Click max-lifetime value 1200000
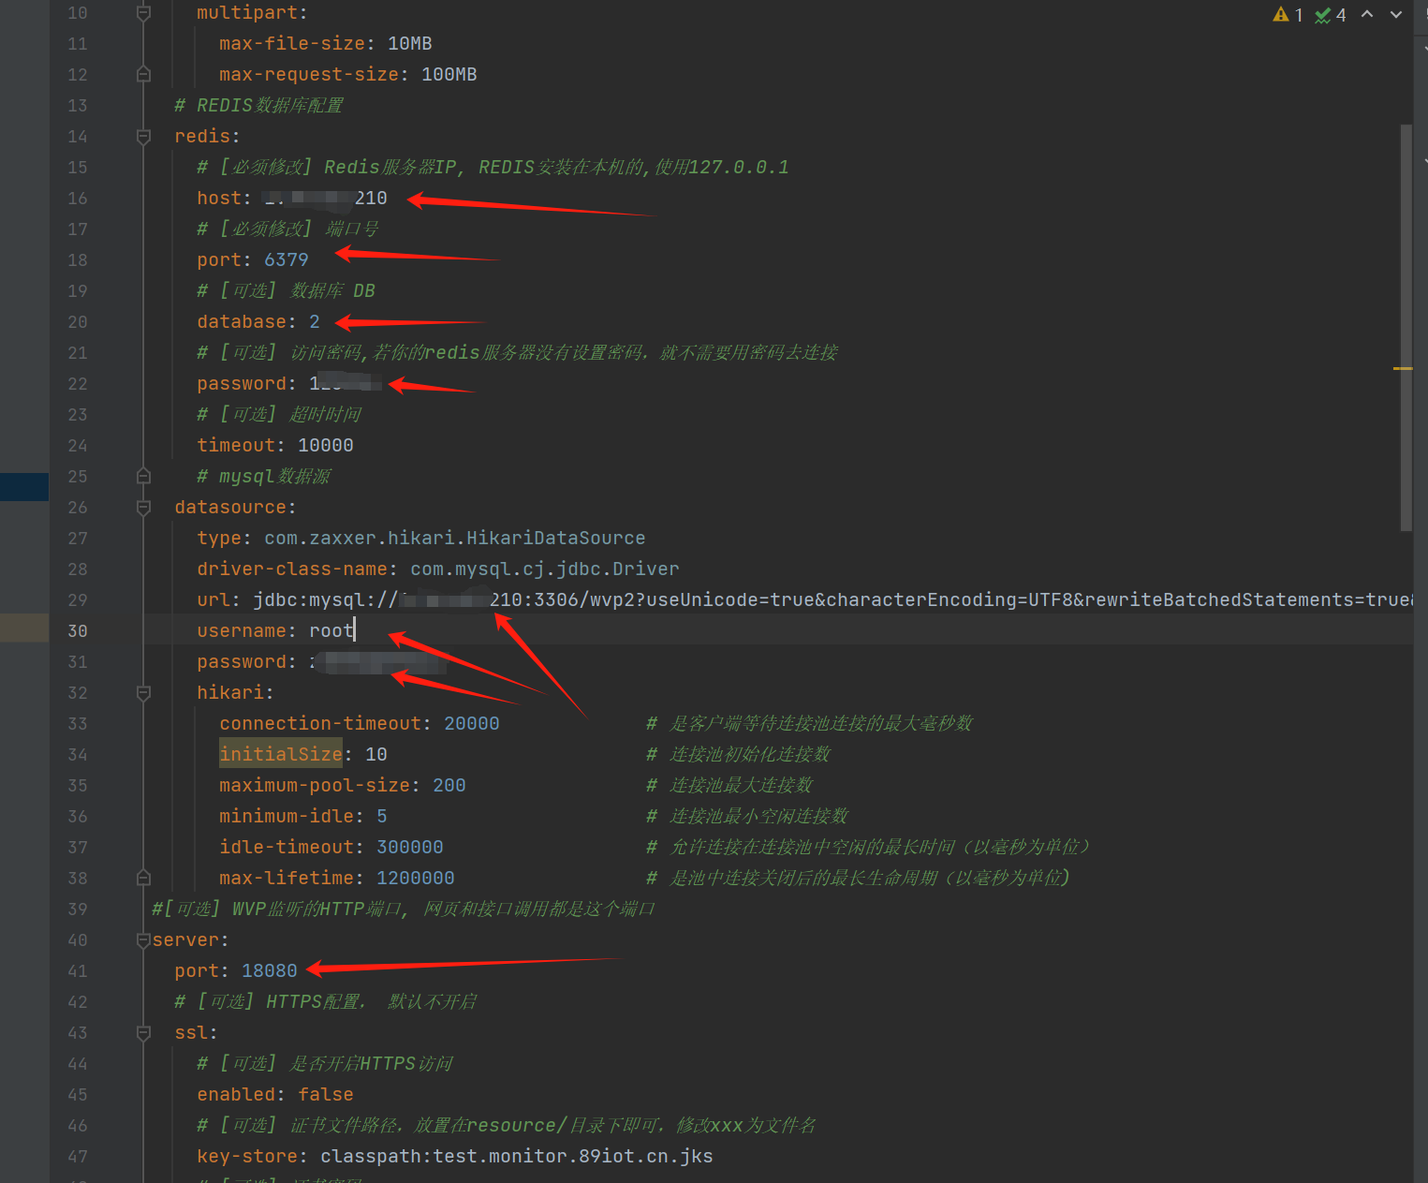Viewport: 1428px width, 1183px height. click(x=416, y=879)
